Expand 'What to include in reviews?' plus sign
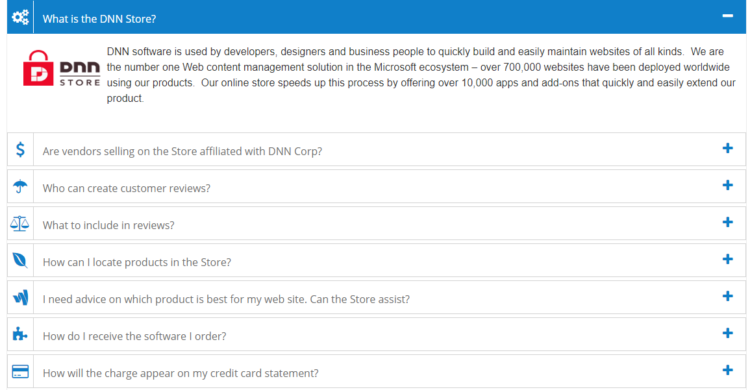Image resolution: width=750 pixels, height=390 pixels. [x=727, y=222]
